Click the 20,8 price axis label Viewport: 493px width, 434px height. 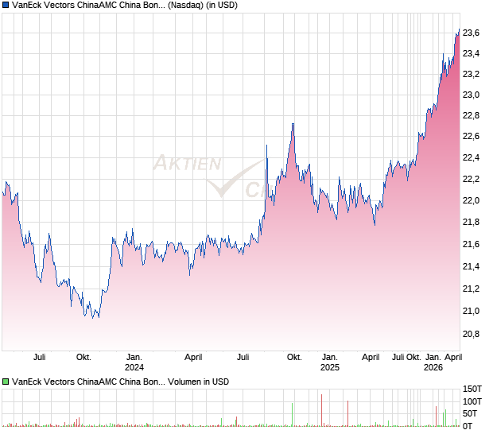[471, 334]
